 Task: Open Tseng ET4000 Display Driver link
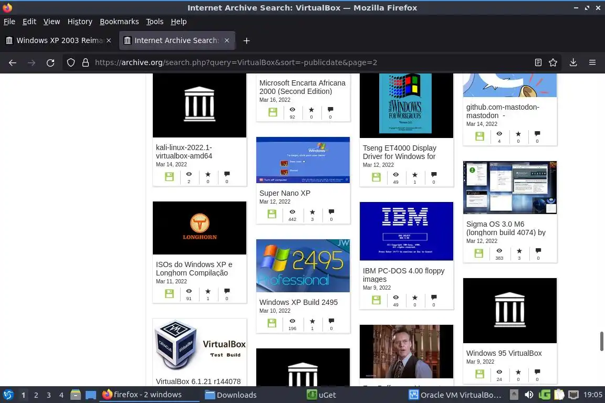[399, 152]
